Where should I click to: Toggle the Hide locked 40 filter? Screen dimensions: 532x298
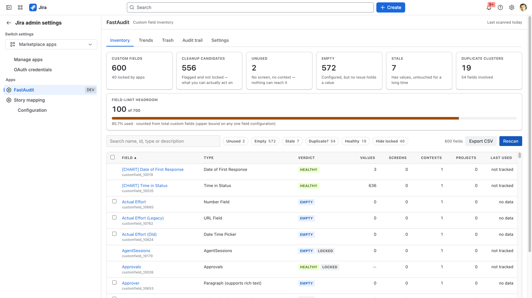tap(390, 141)
